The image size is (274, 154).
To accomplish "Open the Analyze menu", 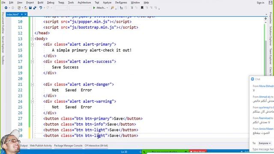I will point(107,3).
